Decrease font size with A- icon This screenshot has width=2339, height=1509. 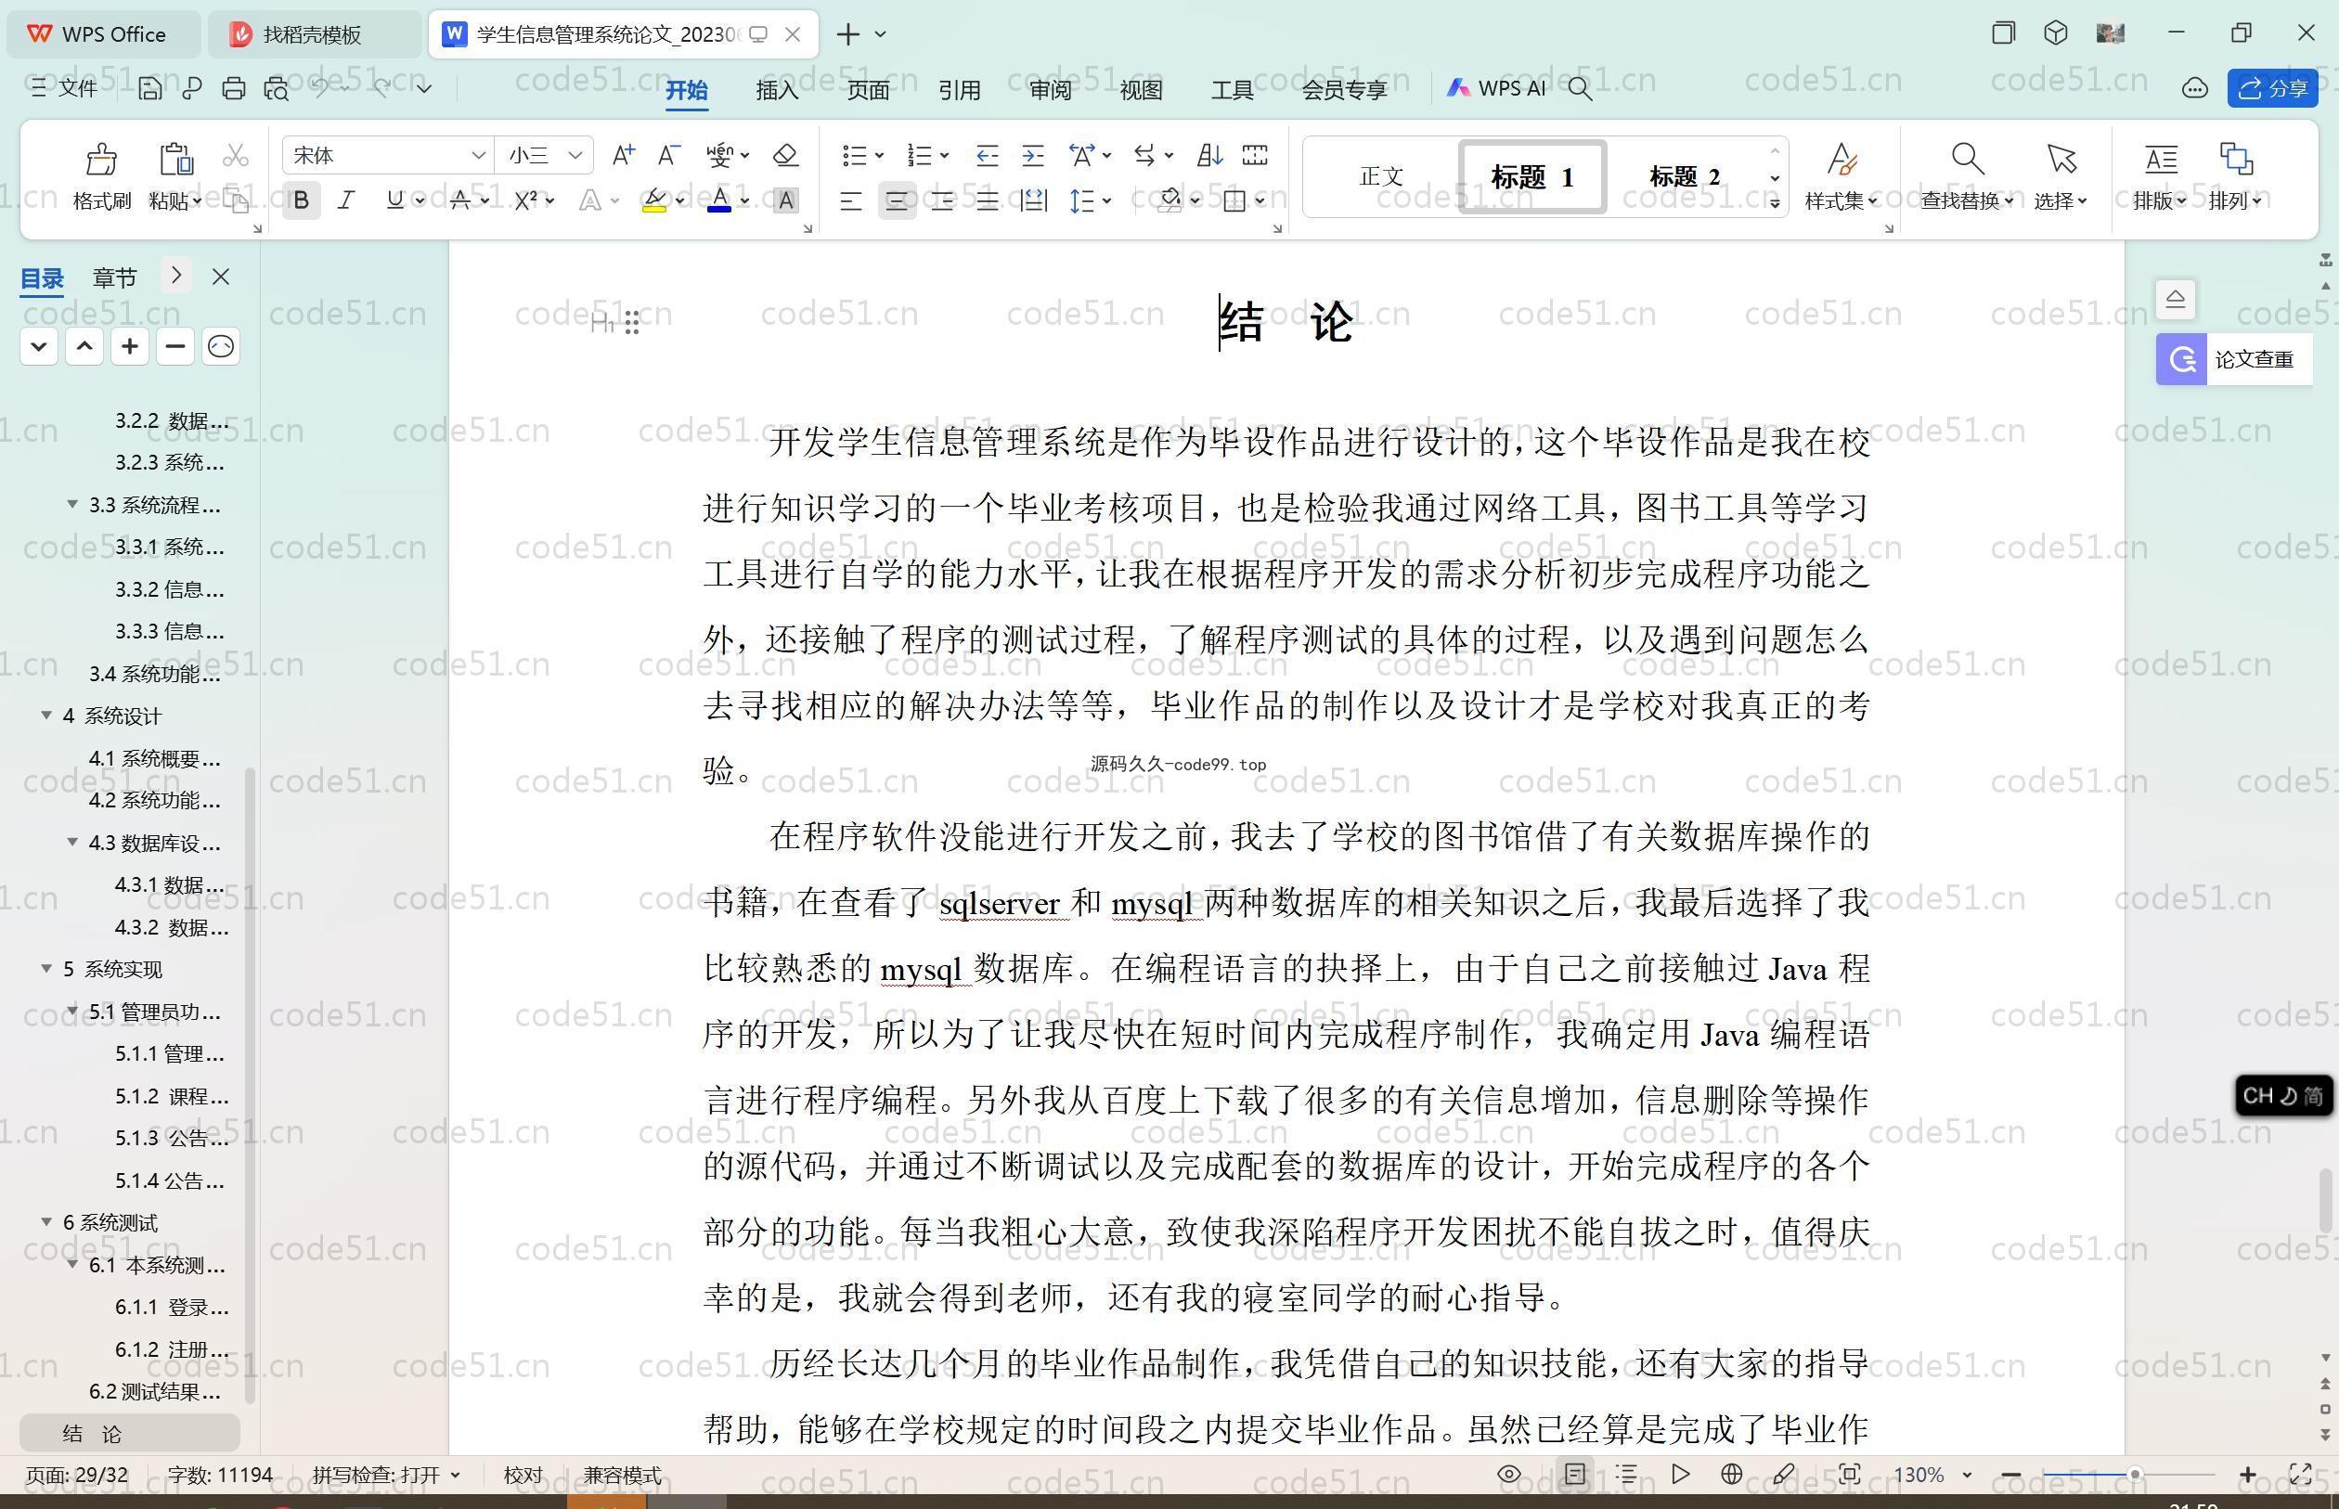[669, 155]
